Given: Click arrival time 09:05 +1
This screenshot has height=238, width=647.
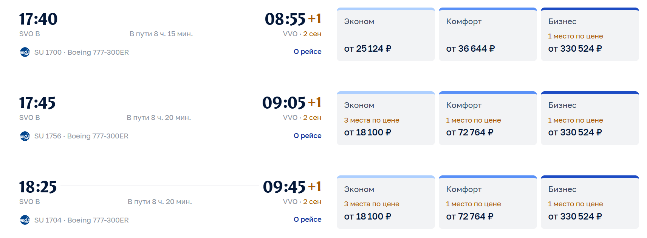Looking at the screenshot, I should coord(291,103).
